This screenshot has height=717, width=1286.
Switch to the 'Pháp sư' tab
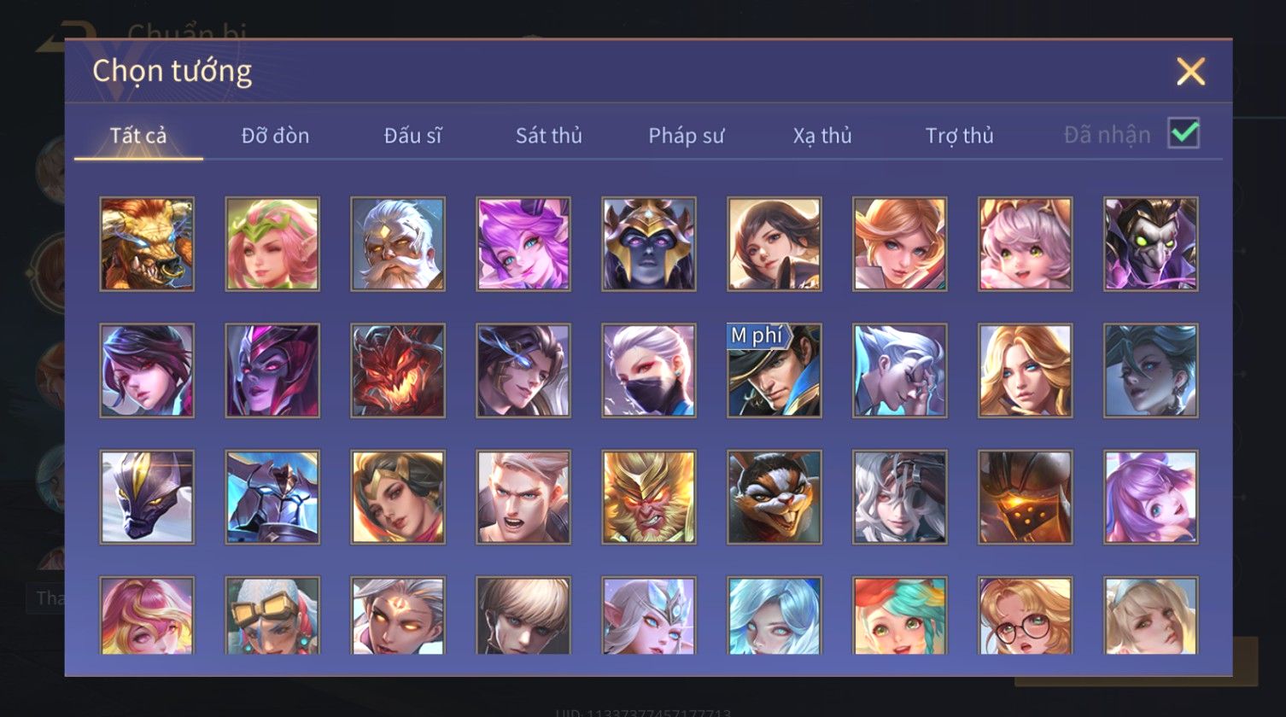(x=687, y=135)
